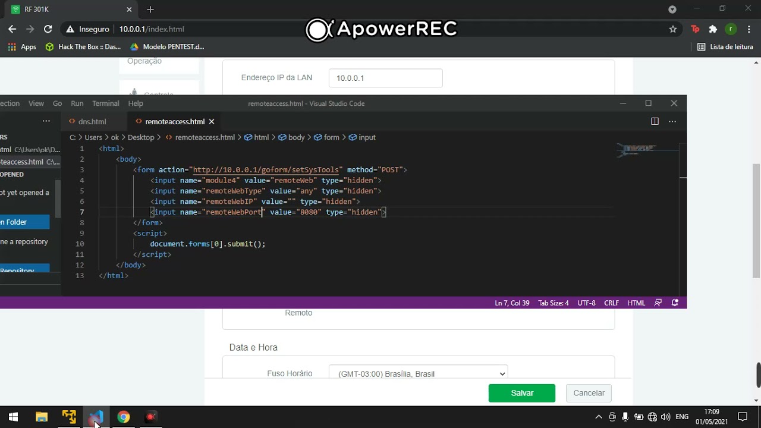Click Chrome's back navigation arrow
761x428 pixels.
(x=12, y=29)
